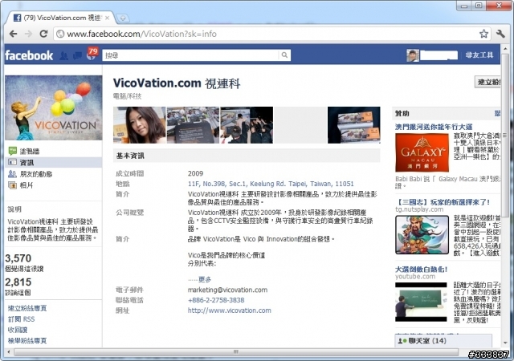Viewport: 514px width, 361px height.
Task: Open 朋友的動態 in sidebar
Action: (36, 173)
